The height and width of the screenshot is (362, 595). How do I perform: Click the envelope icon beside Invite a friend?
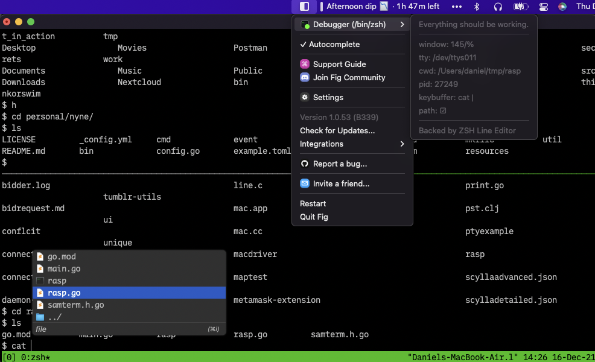click(x=305, y=183)
